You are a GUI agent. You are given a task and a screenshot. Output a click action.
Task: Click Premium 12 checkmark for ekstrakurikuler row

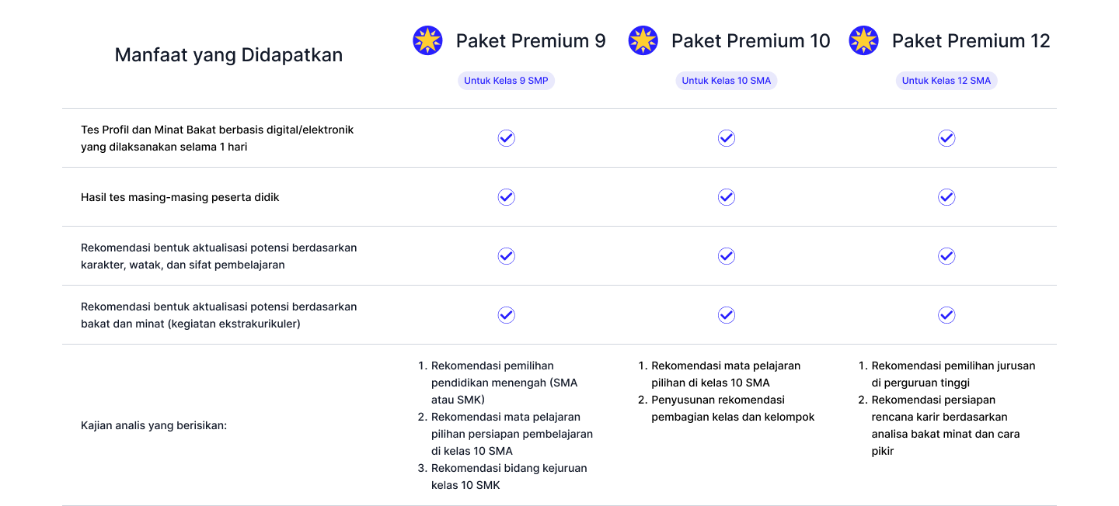click(x=946, y=315)
